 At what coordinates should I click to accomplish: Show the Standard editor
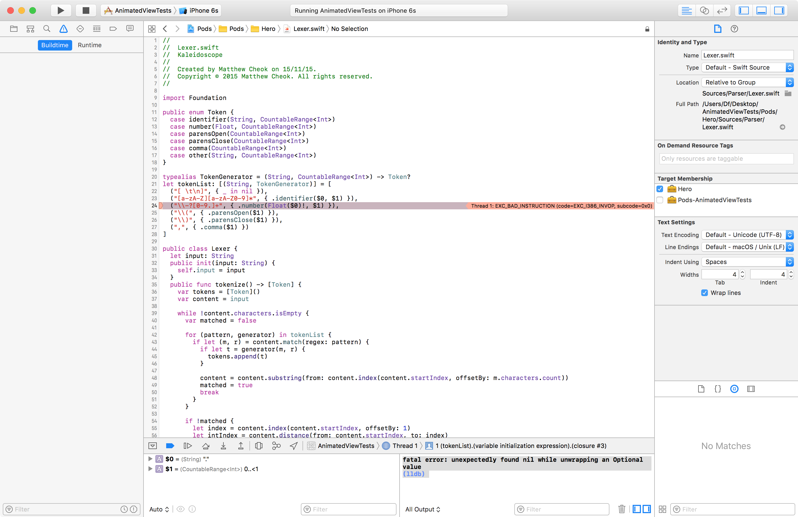pyautogui.click(x=686, y=10)
